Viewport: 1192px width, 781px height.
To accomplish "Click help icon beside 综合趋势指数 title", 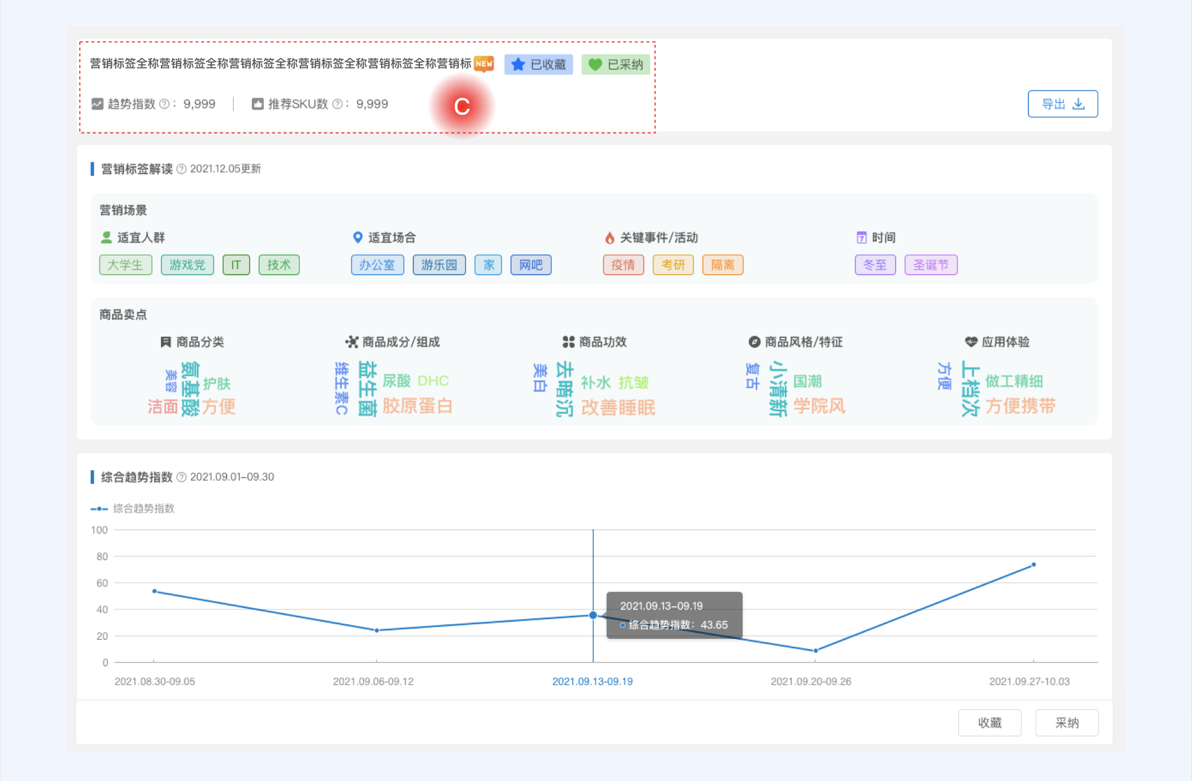I will [x=182, y=477].
